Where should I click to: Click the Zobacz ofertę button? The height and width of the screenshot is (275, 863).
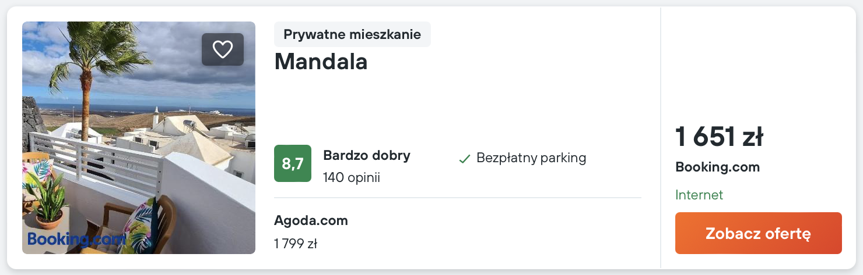point(759,233)
